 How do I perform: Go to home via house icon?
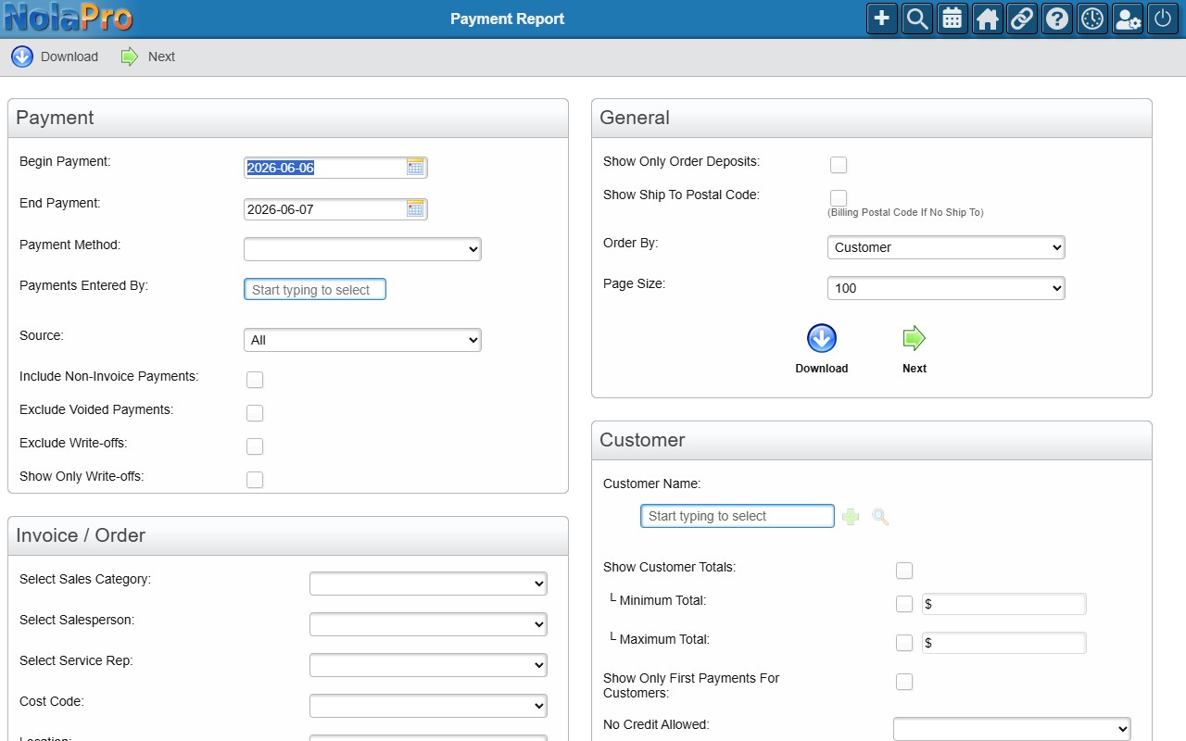[988, 19]
